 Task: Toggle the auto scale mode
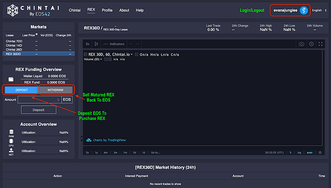click(x=309, y=152)
